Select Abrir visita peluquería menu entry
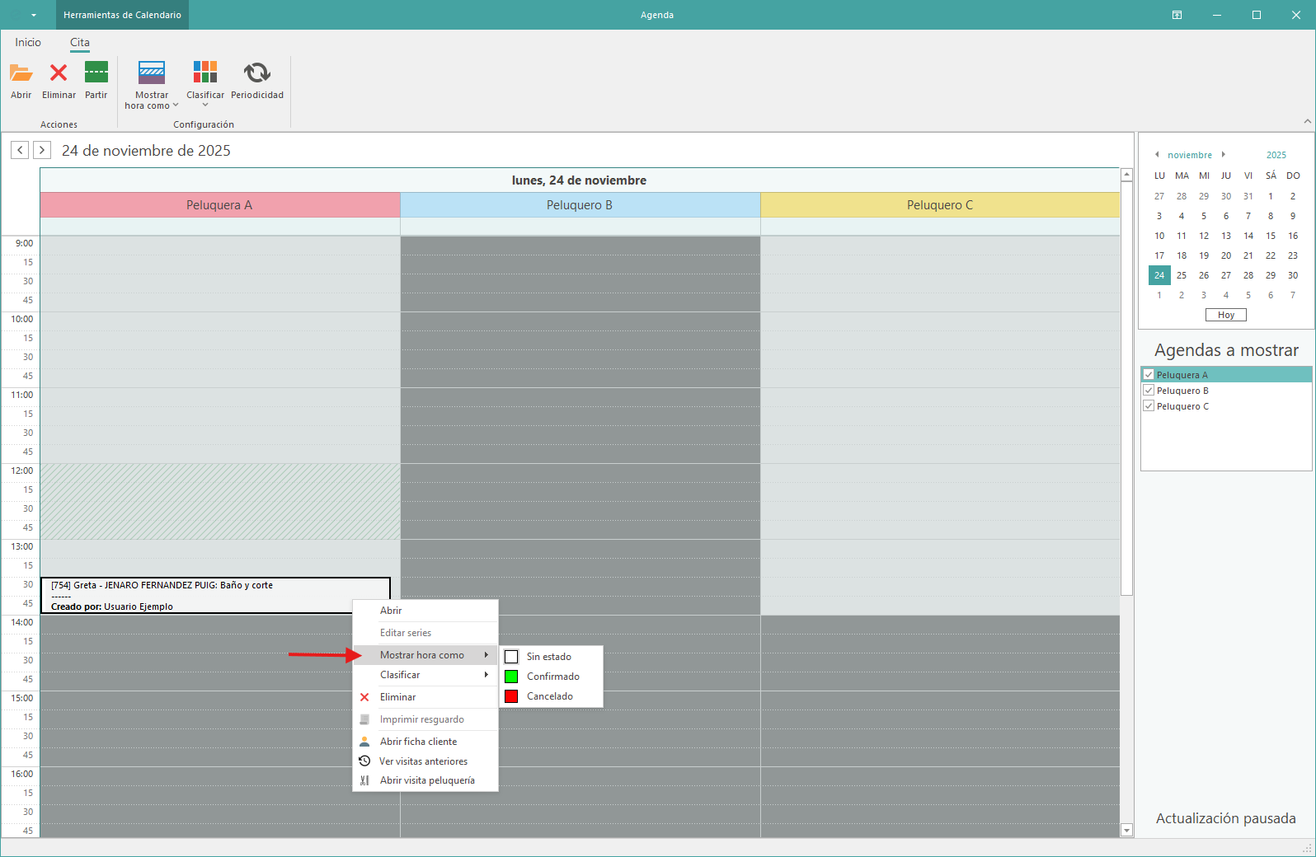This screenshot has width=1316, height=857. click(x=427, y=780)
